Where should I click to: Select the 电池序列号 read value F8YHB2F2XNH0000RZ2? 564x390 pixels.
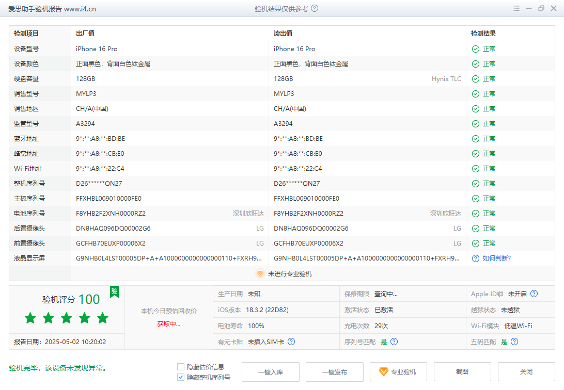(x=309, y=214)
